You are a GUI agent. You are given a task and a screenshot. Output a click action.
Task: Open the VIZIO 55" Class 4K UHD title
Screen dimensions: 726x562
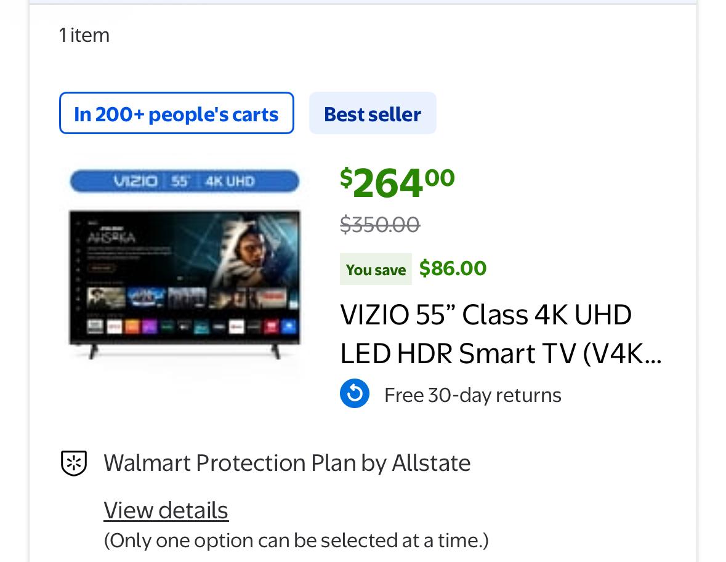tap(486, 315)
